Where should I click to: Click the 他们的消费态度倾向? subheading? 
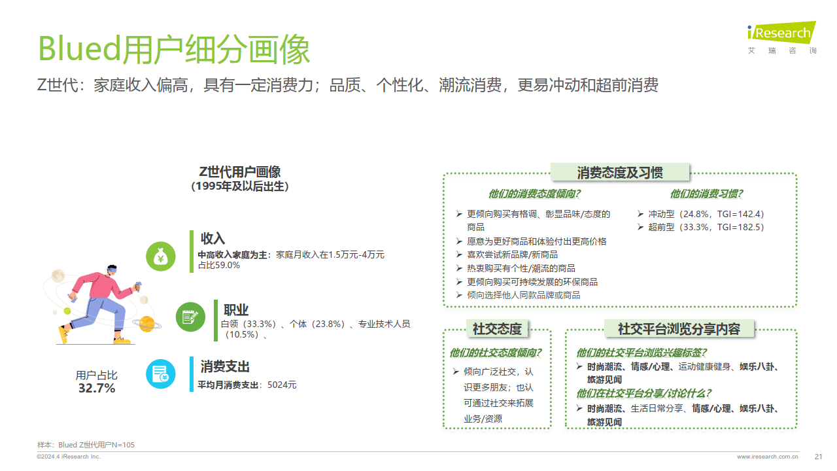534,194
